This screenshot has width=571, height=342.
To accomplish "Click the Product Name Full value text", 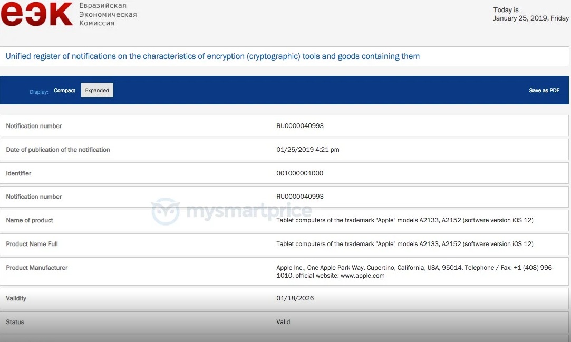I will click(404, 244).
